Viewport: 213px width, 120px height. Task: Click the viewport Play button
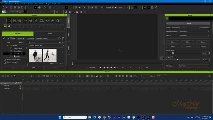(101, 67)
